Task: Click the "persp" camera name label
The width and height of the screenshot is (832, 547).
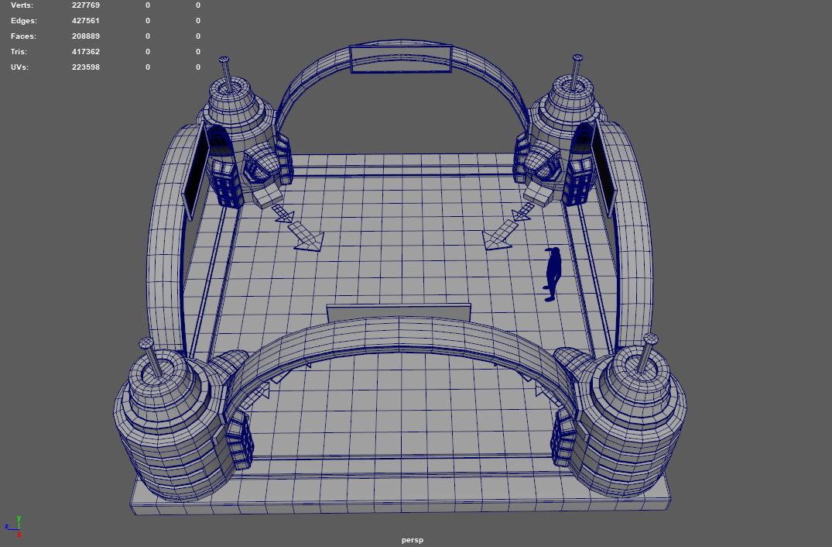Action: click(x=413, y=540)
